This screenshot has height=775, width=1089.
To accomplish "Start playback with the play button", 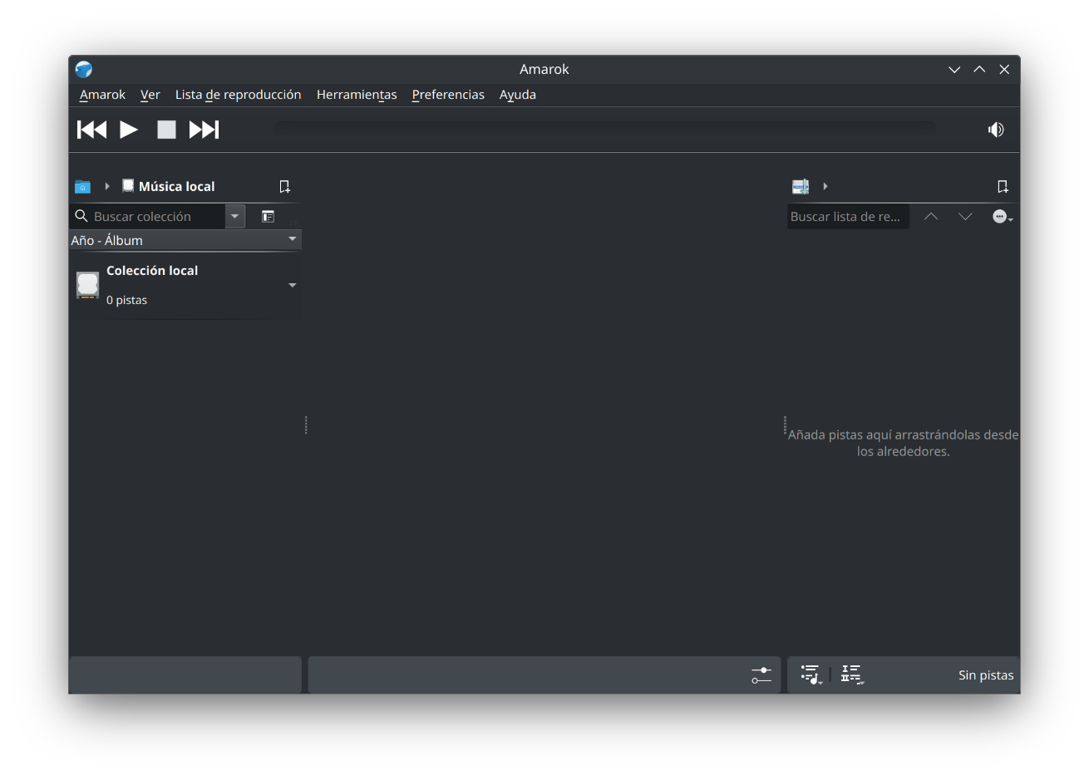I will tap(129, 130).
